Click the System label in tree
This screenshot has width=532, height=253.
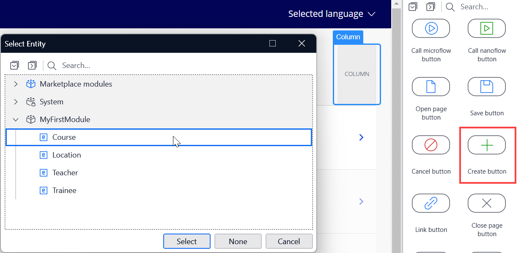[x=52, y=102]
